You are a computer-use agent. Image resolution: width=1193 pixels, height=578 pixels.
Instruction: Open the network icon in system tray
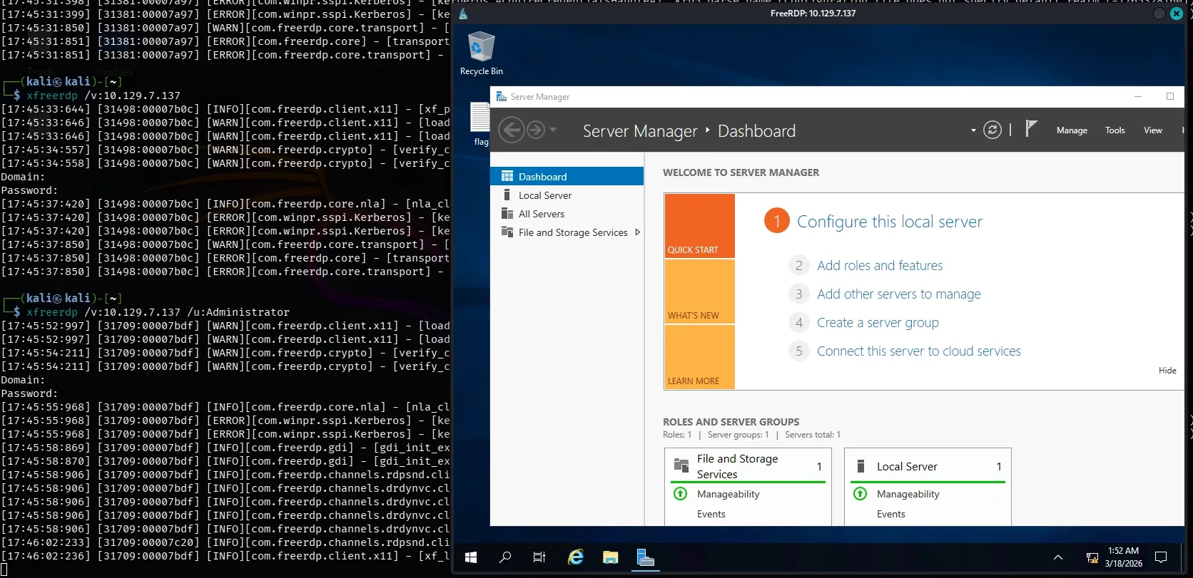pos(1092,557)
